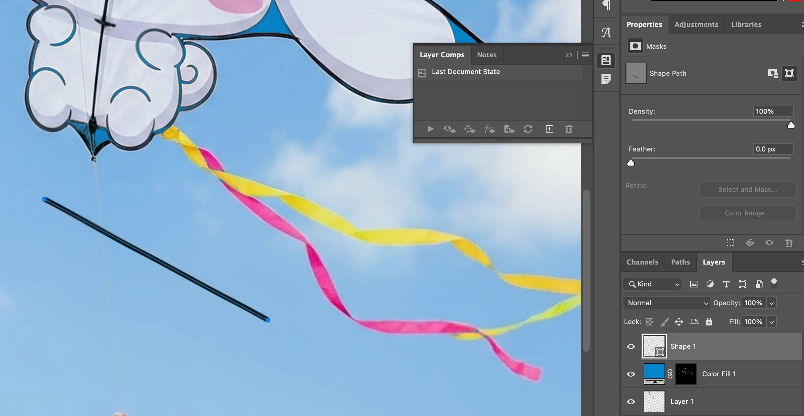Click update layer comp refresh icon

pos(528,129)
